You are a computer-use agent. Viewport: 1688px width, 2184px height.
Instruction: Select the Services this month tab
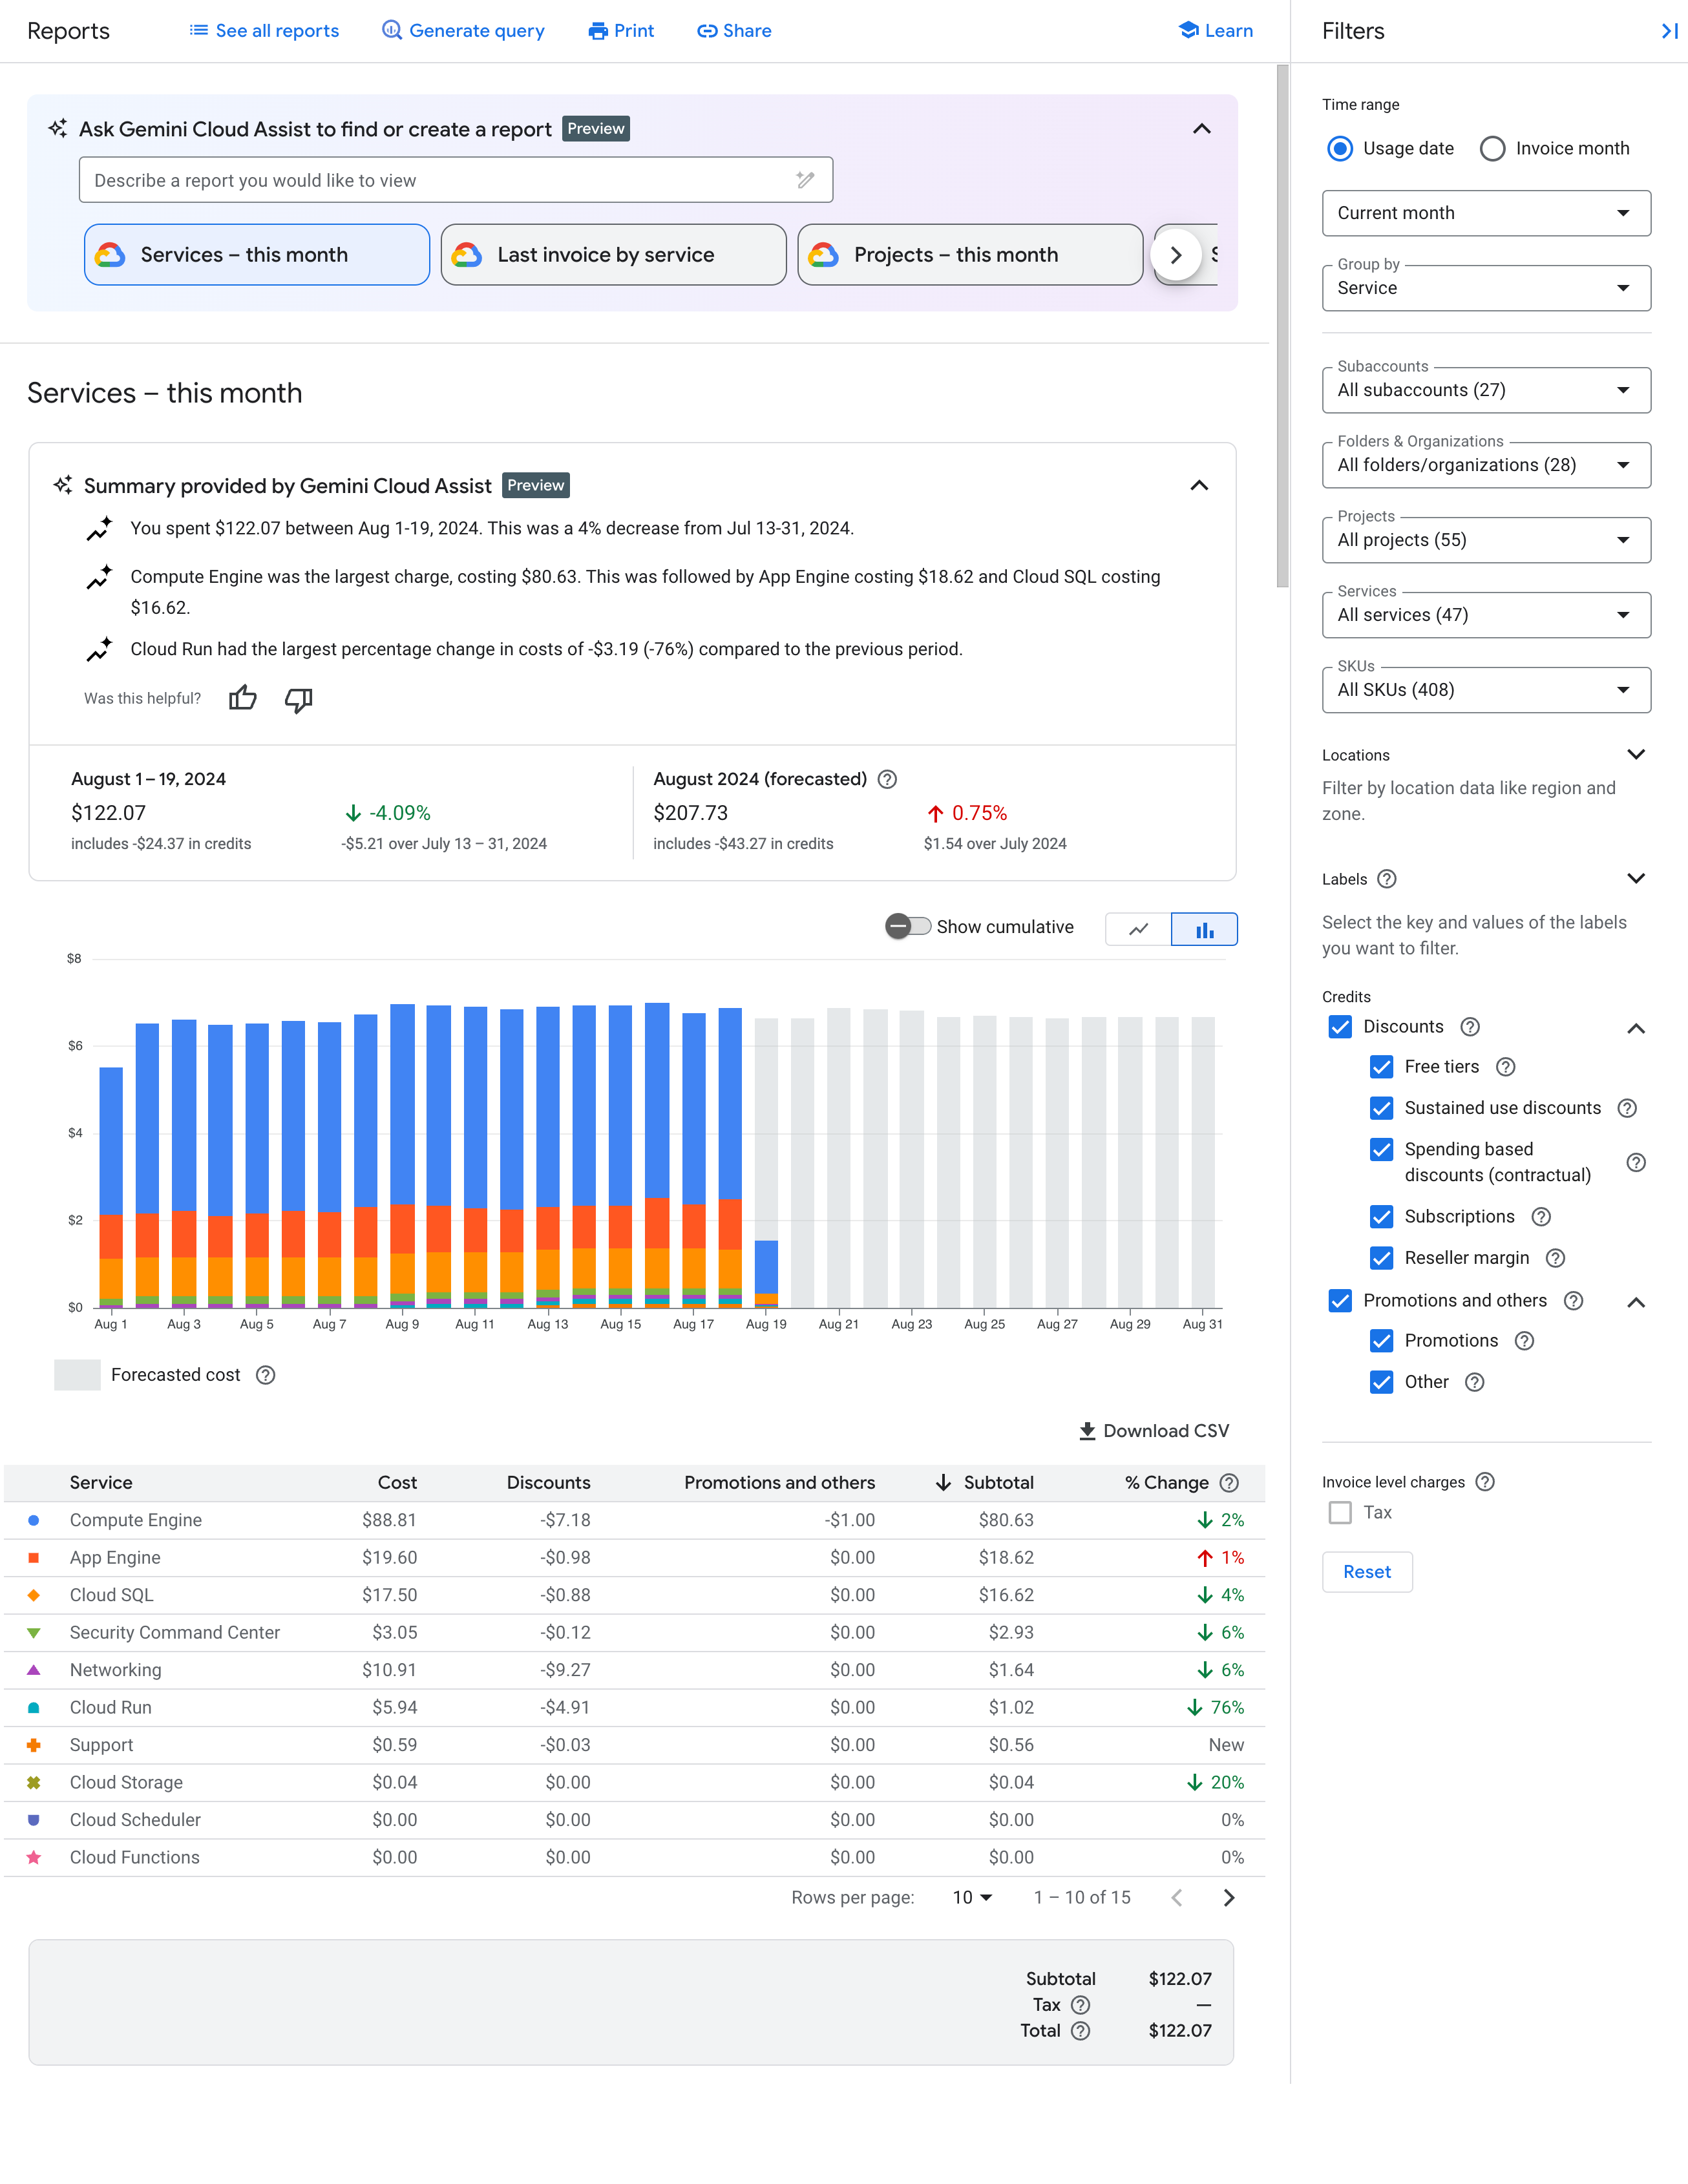click(x=257, y=253)
